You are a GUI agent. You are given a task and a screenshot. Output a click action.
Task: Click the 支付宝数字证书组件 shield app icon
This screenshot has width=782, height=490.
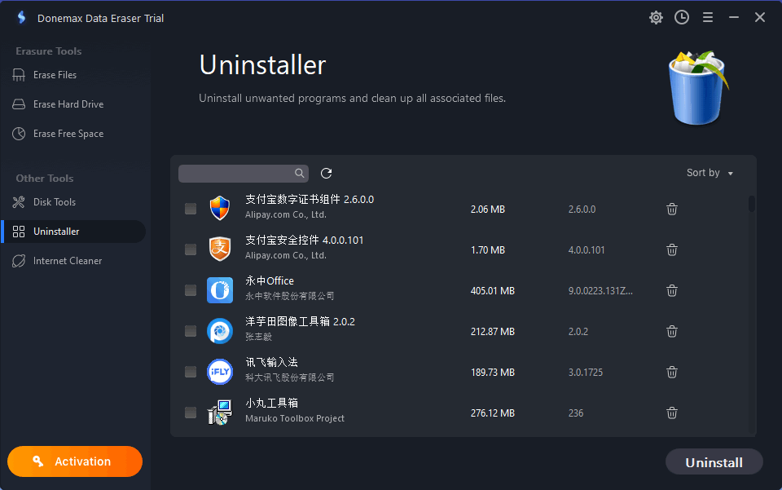[x=220, y=208]
